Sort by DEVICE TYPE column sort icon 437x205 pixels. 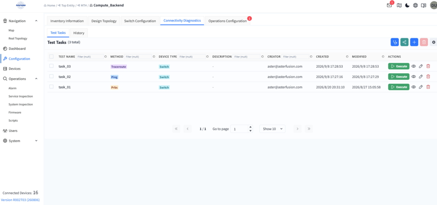pos(208,57)
